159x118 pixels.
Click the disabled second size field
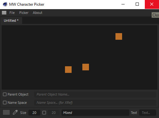[54, 113]
